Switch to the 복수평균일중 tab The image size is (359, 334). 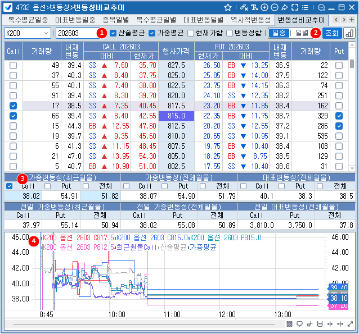[x=28, y=20]
